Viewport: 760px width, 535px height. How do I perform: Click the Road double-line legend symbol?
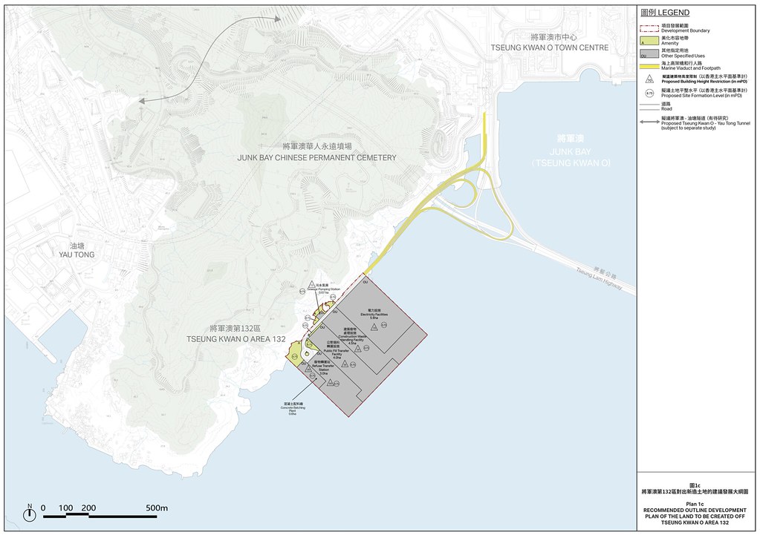[649, 107]
